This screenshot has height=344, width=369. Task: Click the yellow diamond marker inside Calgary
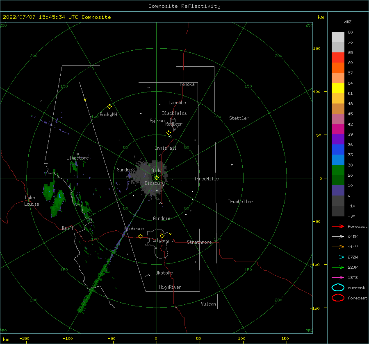(x=162, y=236)
